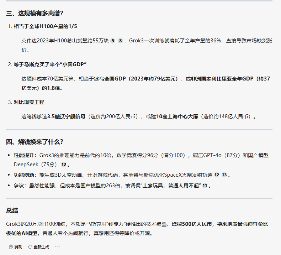Click the bullet label 性能提升
281x255 pixels.
[24, 155]
